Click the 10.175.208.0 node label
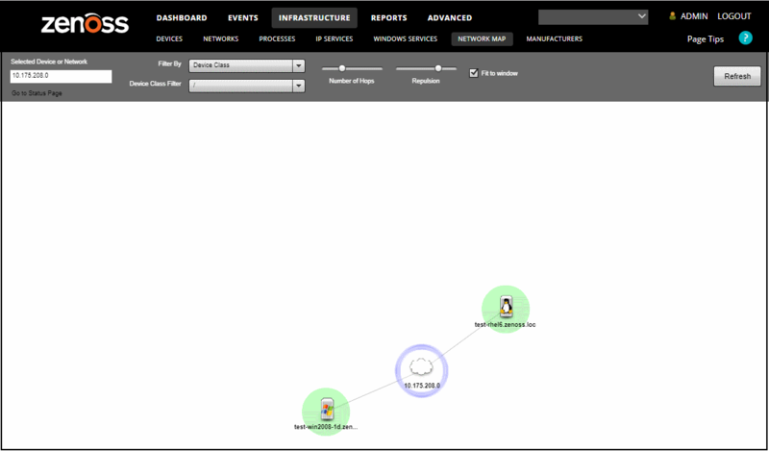The image size is (769, 451). coord(422,386)
